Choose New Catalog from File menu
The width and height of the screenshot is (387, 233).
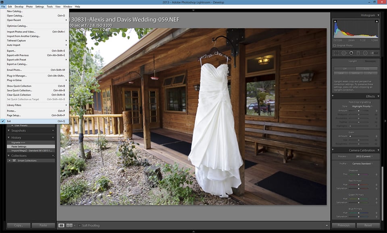pos(35,11)
